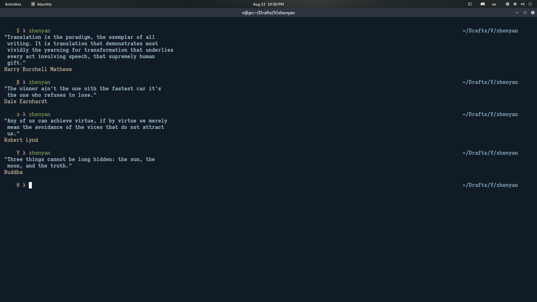This screenshot has width=537, height=302.
Task: Maximize the terminal with the diamond button
Action: 525,13
